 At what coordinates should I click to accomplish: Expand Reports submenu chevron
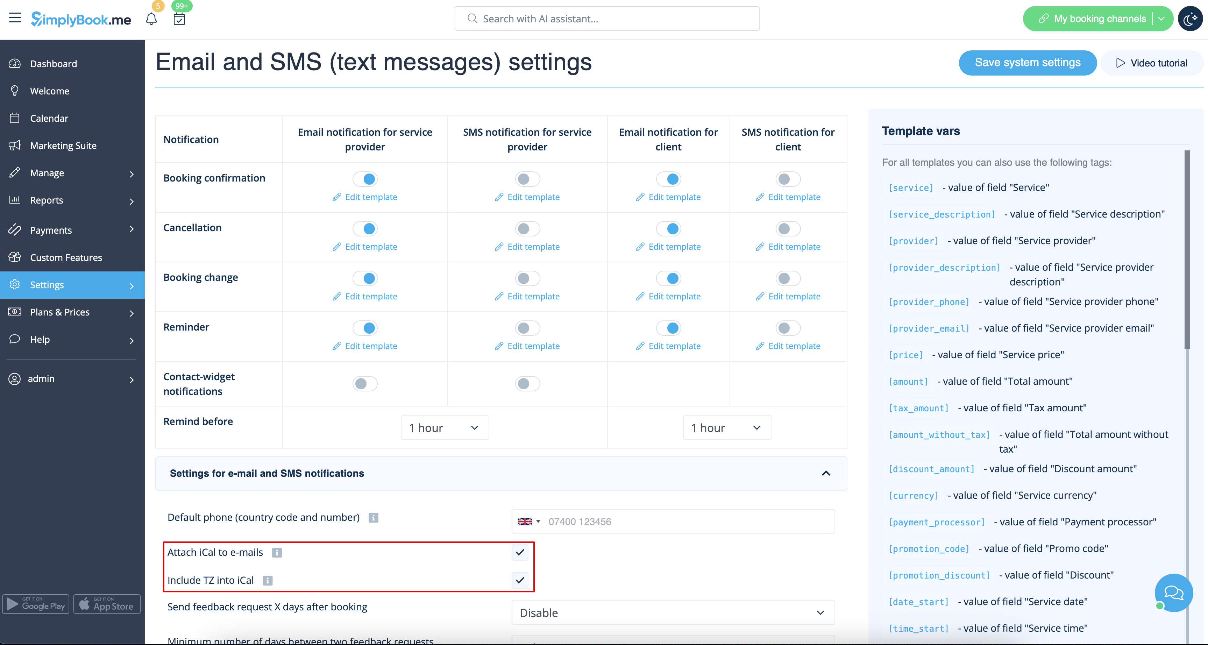(132, 201)
